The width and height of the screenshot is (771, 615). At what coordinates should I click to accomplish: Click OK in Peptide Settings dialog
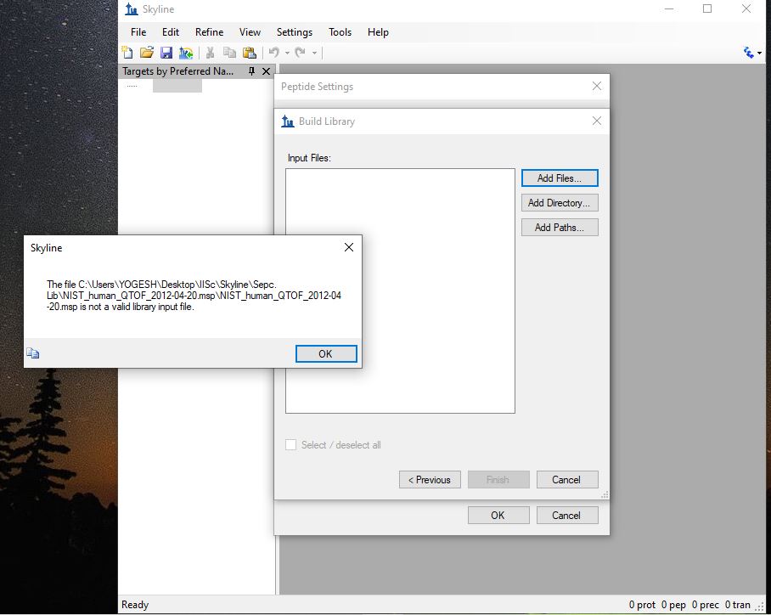tap(498, 515)
